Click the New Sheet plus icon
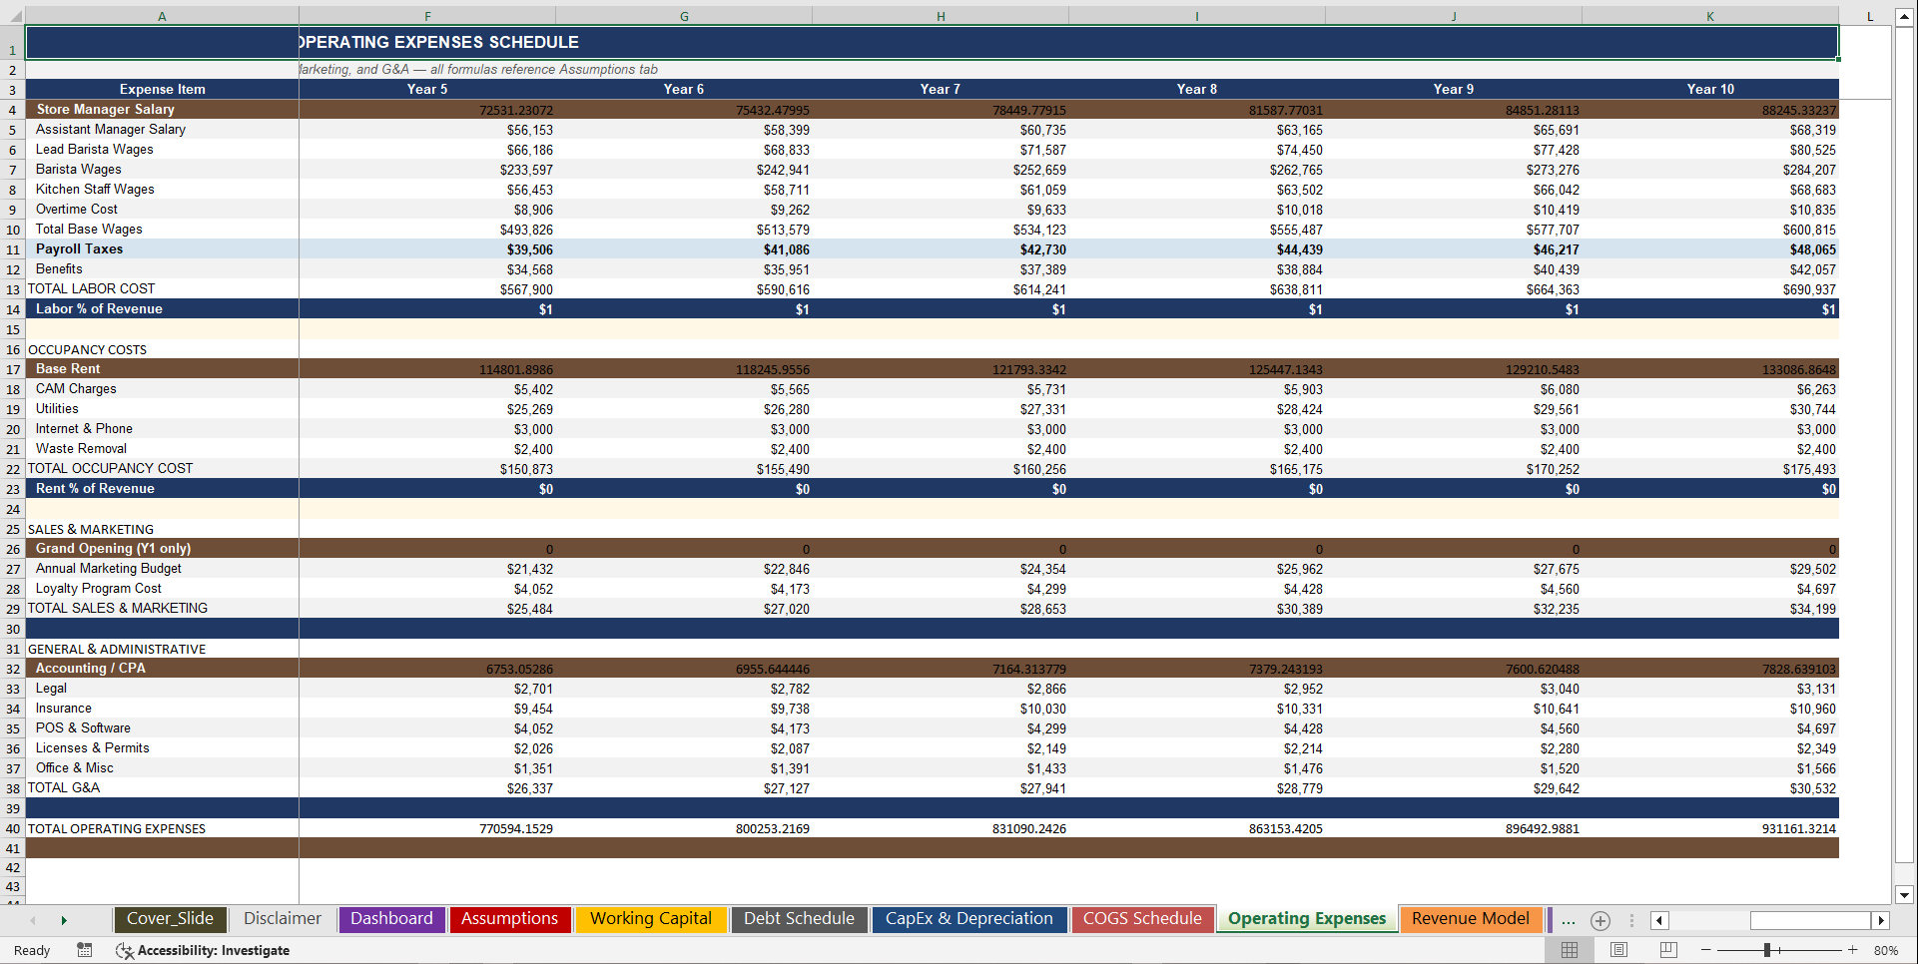The width and height of the screenshot is (1918, 964). click(x=1600, y=920)
